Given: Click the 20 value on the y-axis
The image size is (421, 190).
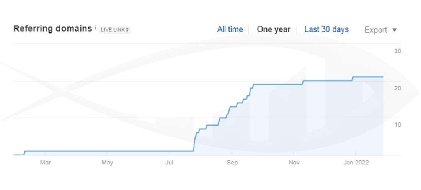Looking at the screenshot, I should (397, 88).
